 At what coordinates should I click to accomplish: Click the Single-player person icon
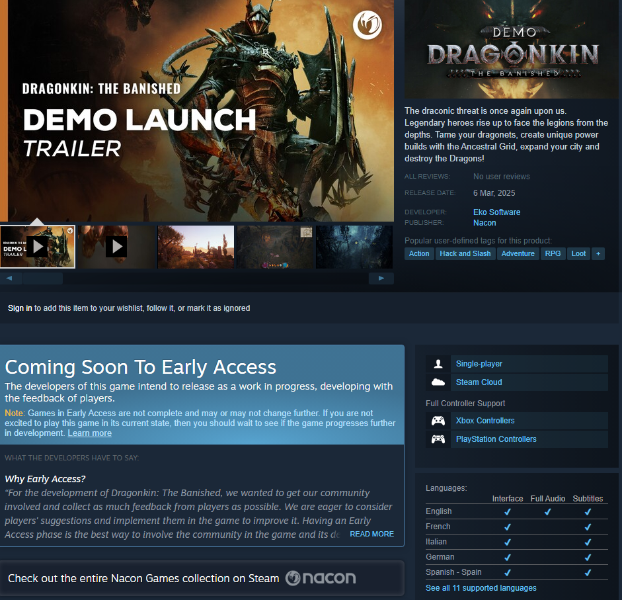438,364
